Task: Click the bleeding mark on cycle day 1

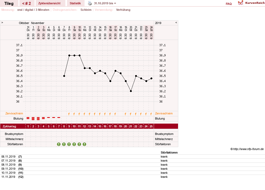Action: click(x=28, y=118)
